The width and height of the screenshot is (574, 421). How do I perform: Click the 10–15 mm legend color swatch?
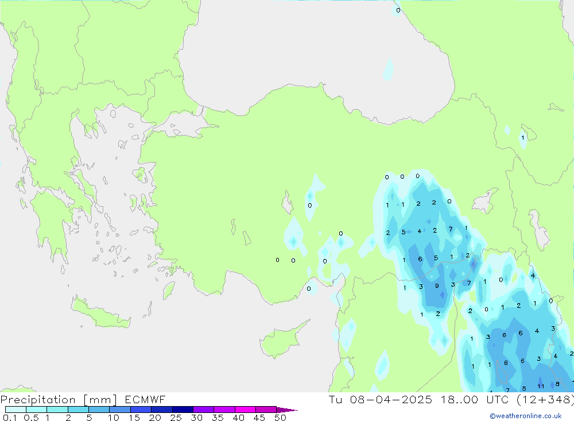120,410
